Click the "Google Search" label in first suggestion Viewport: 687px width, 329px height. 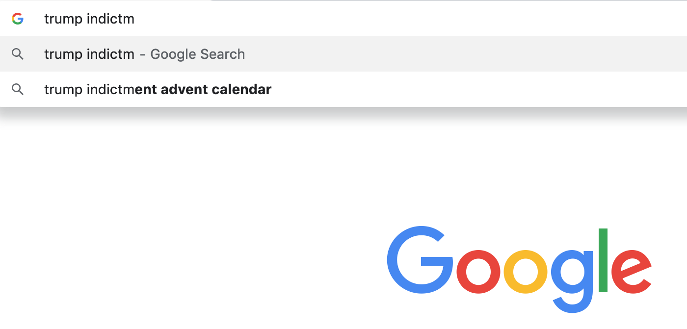[198, 54]
